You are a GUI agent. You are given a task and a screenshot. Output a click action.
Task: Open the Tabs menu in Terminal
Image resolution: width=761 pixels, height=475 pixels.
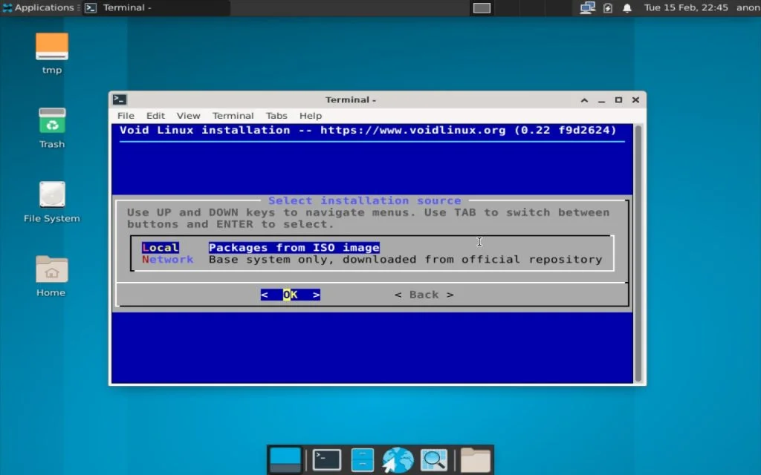(276, 116)
